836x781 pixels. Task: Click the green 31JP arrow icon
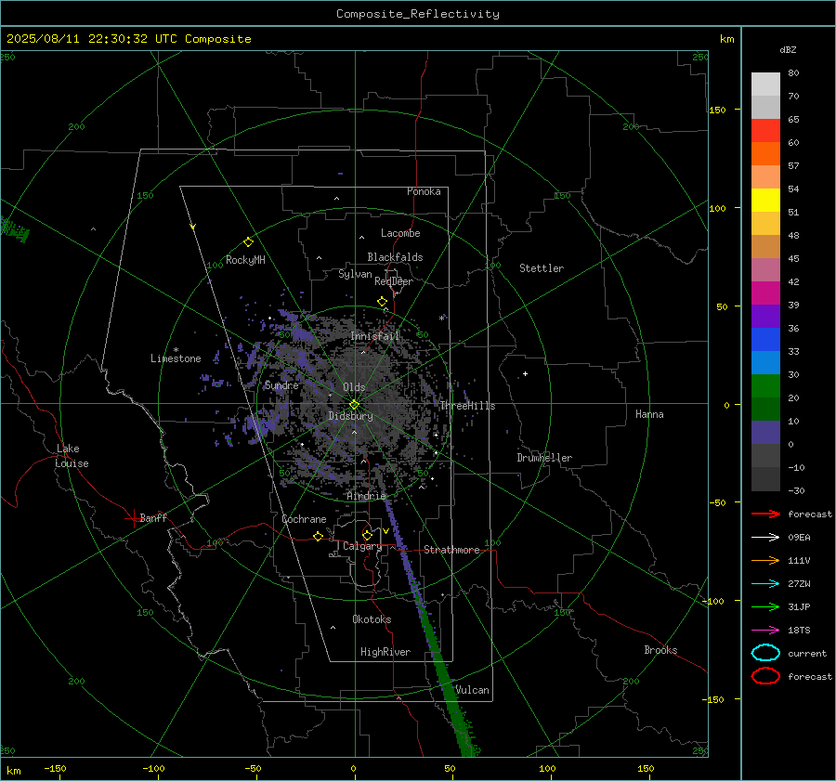tap(765, 606)
